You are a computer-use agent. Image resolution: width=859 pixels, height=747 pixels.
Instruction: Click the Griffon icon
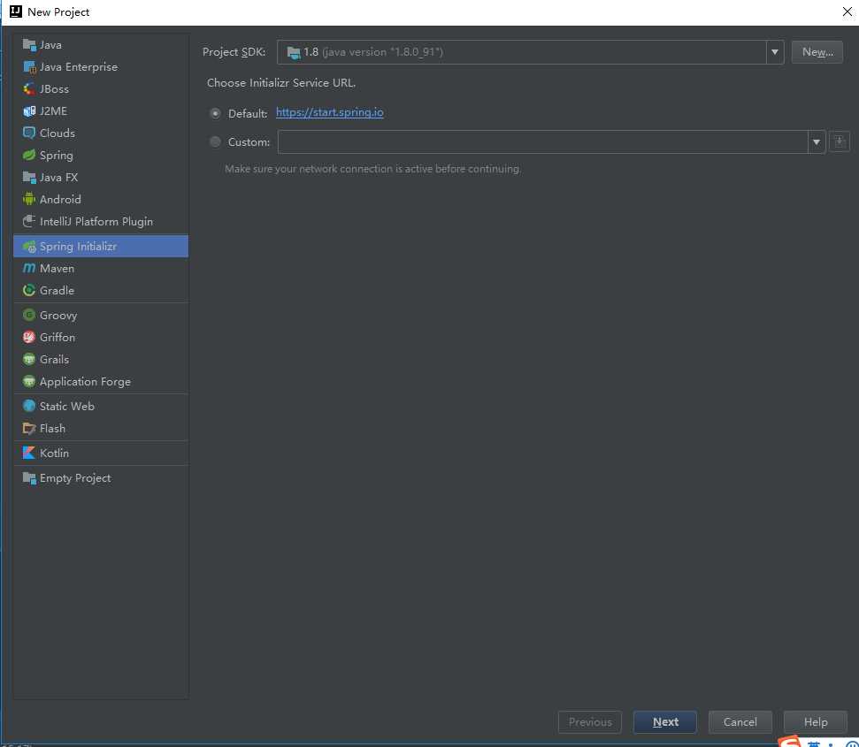point(29,337)
